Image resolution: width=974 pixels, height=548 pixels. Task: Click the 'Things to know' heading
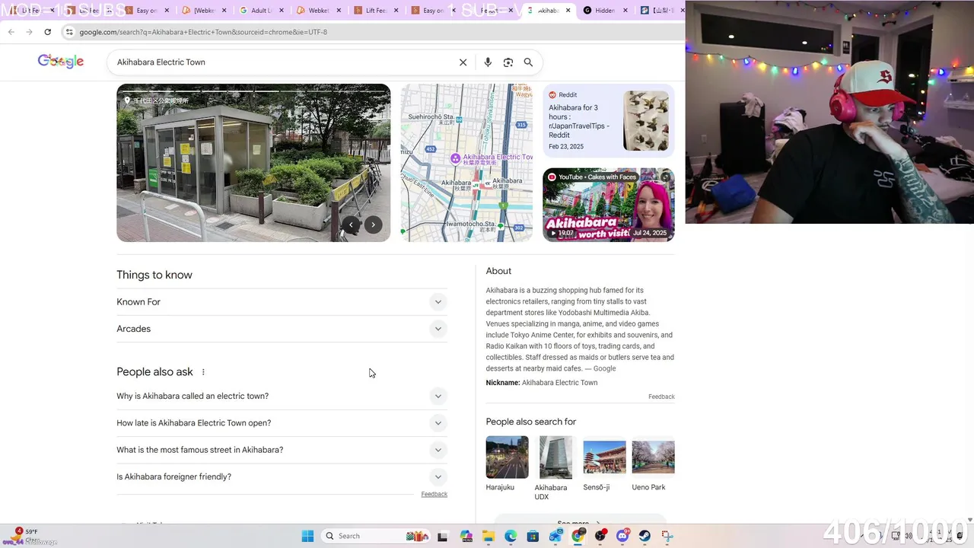click(154, 275)
